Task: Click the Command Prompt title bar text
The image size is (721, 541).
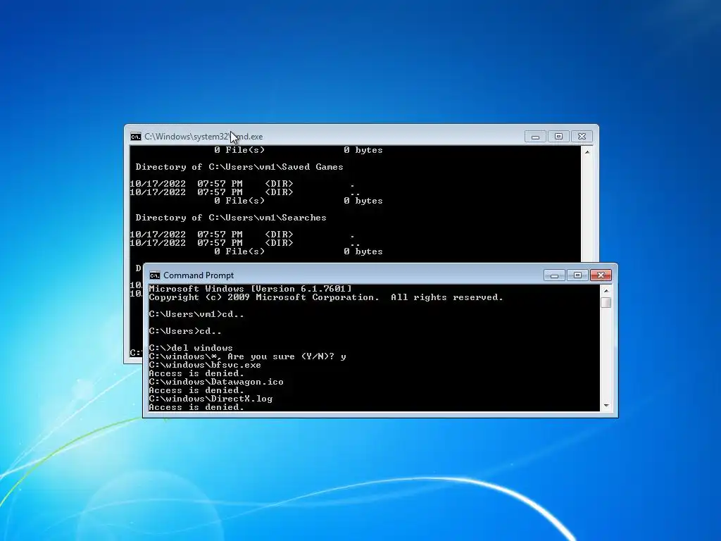Action: tap(199, 275)
